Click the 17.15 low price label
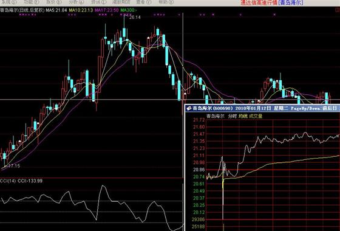This screenshot has width=340, height=231. (13, 166)
